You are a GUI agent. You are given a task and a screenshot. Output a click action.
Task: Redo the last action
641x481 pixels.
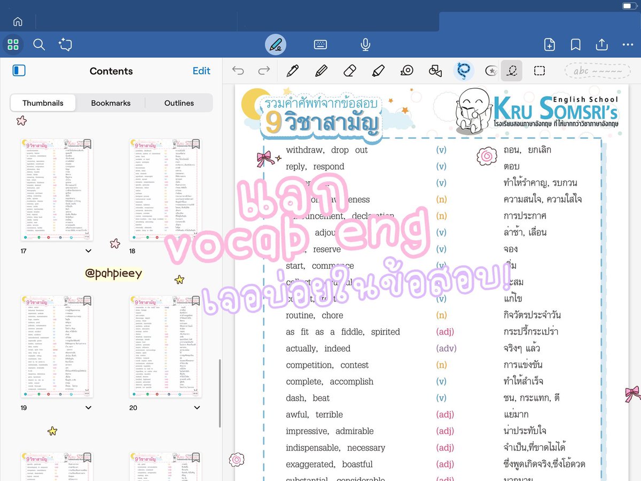pyautogui.click(x=264, y=71)
